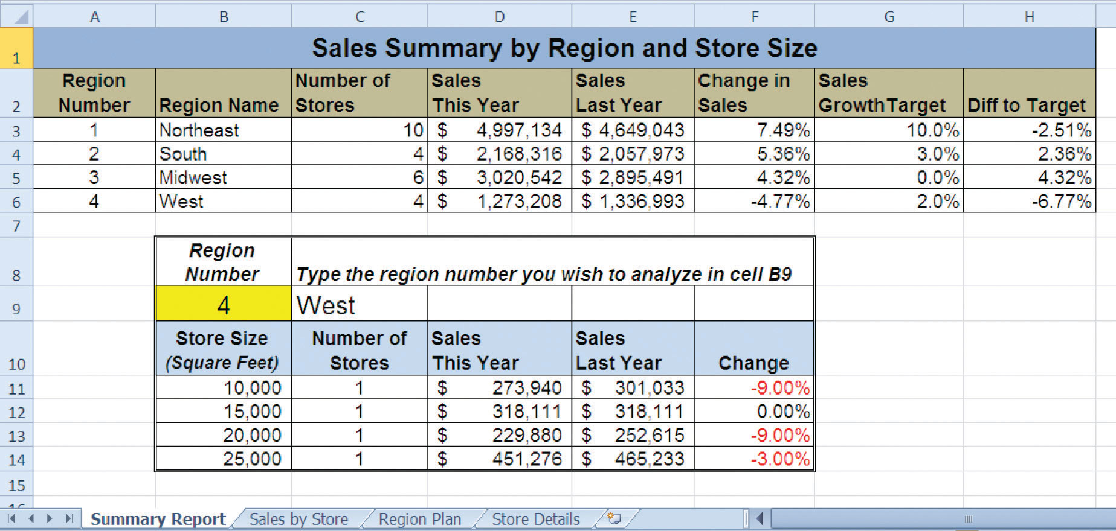Screen dimensions: 1116x531
Task: Click the Northeast region name cell
Action: (223, 130)
